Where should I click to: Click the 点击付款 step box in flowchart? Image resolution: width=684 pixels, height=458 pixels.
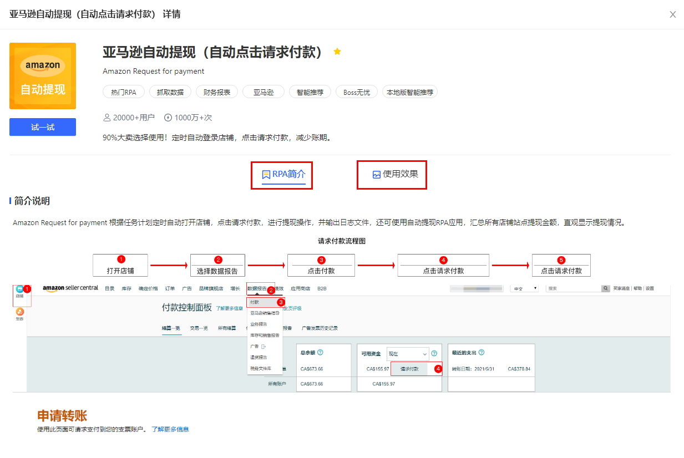point(321,265)
